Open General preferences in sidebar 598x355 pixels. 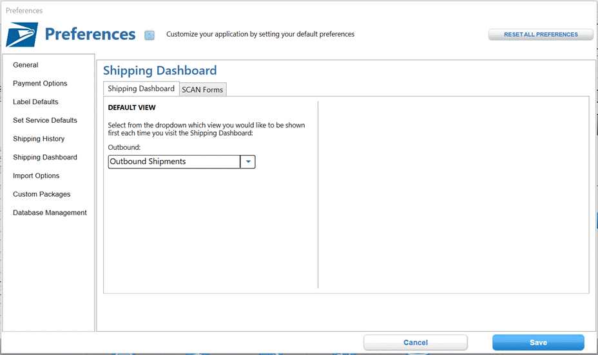pos(26,65)
